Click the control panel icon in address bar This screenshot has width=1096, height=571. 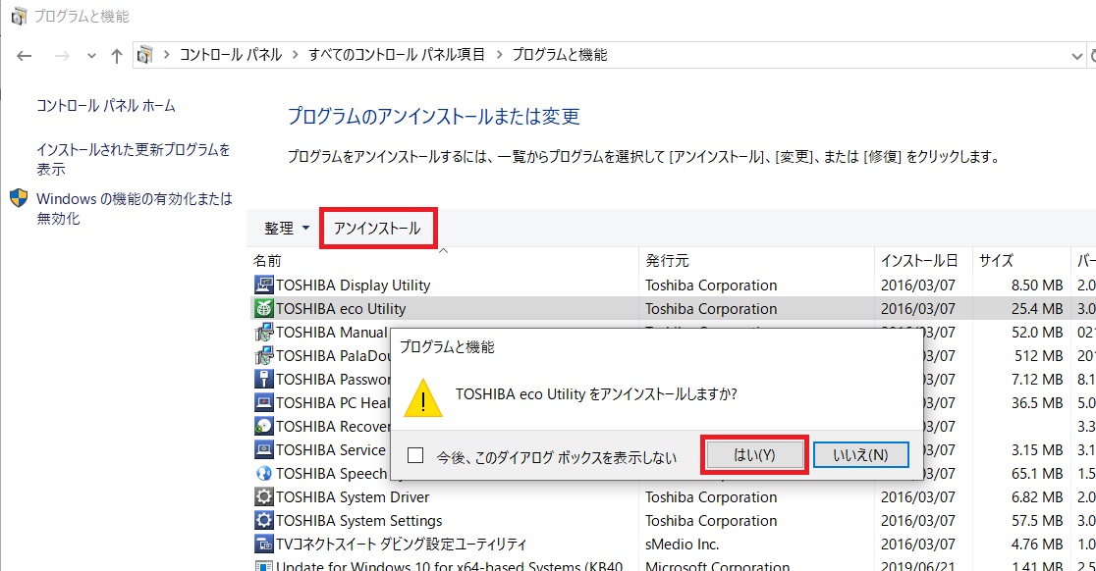pyautogui.click(x=144, y=54)
